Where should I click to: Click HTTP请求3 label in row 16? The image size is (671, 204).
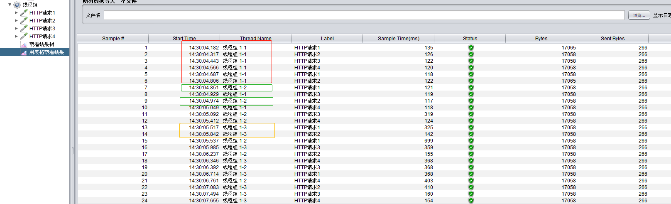307,147
